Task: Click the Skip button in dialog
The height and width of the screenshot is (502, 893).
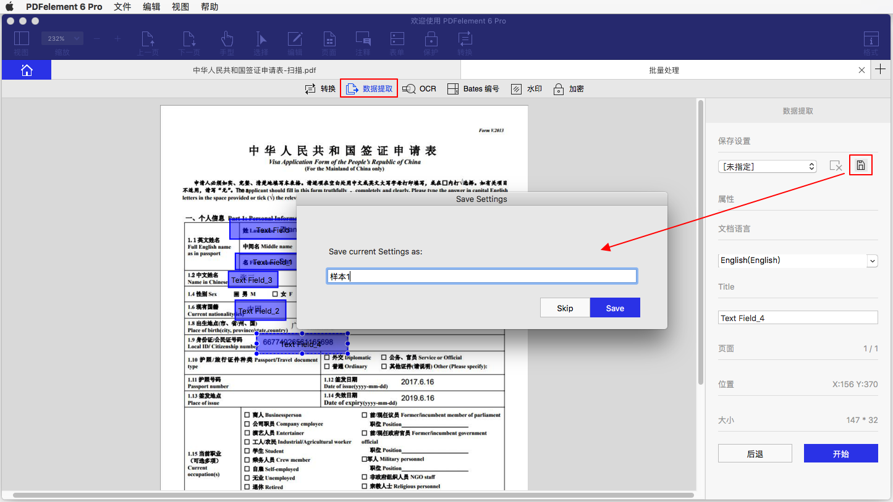Action: tap(565, 308)
